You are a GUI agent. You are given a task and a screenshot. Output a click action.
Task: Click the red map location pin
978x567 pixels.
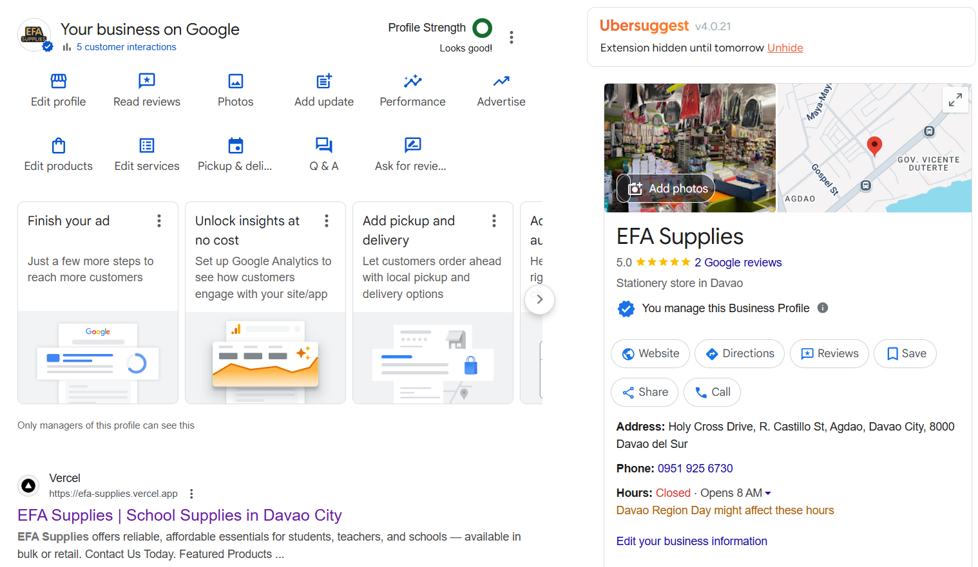tap(874, 145)
